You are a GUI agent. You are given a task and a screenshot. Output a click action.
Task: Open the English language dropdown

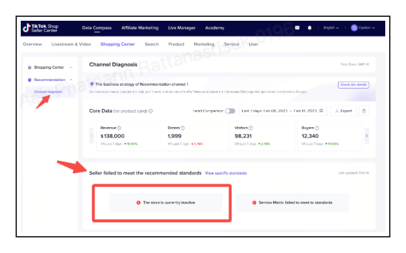click(x=331, y=28)
